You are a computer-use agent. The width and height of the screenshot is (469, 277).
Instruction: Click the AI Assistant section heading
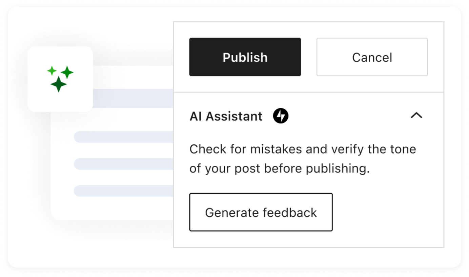[x=226, y=116]
